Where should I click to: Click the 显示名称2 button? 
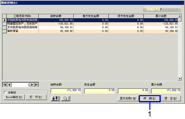(128, 98)
